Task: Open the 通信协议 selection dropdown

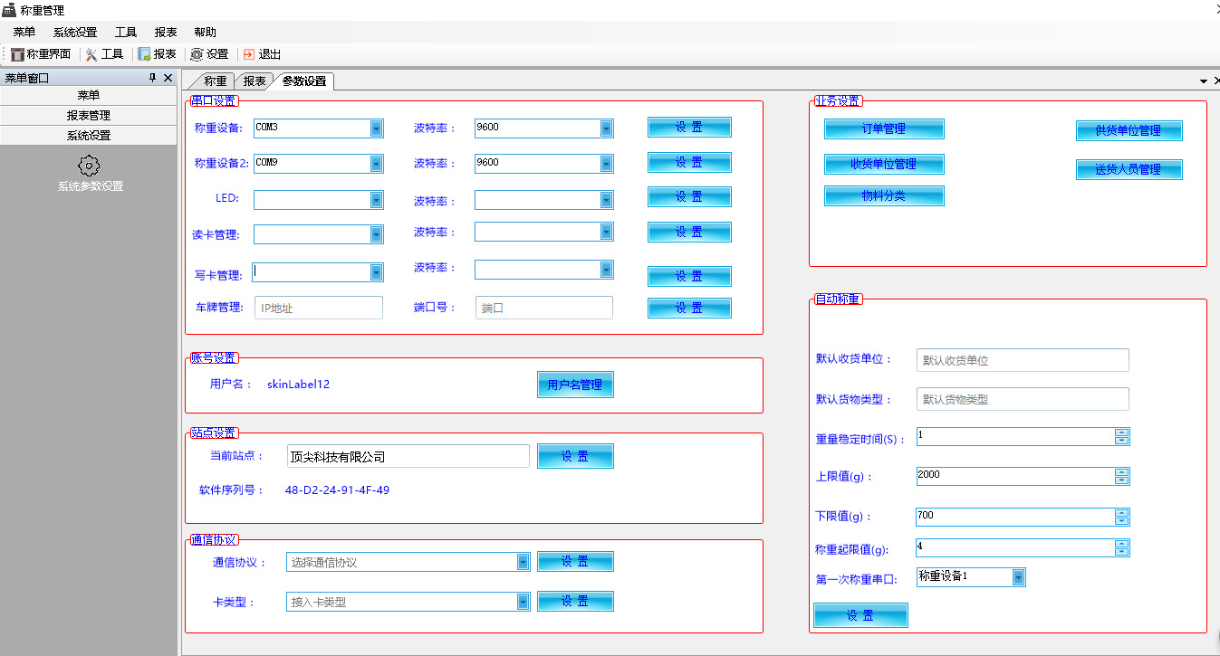Action: pos(523,562)
